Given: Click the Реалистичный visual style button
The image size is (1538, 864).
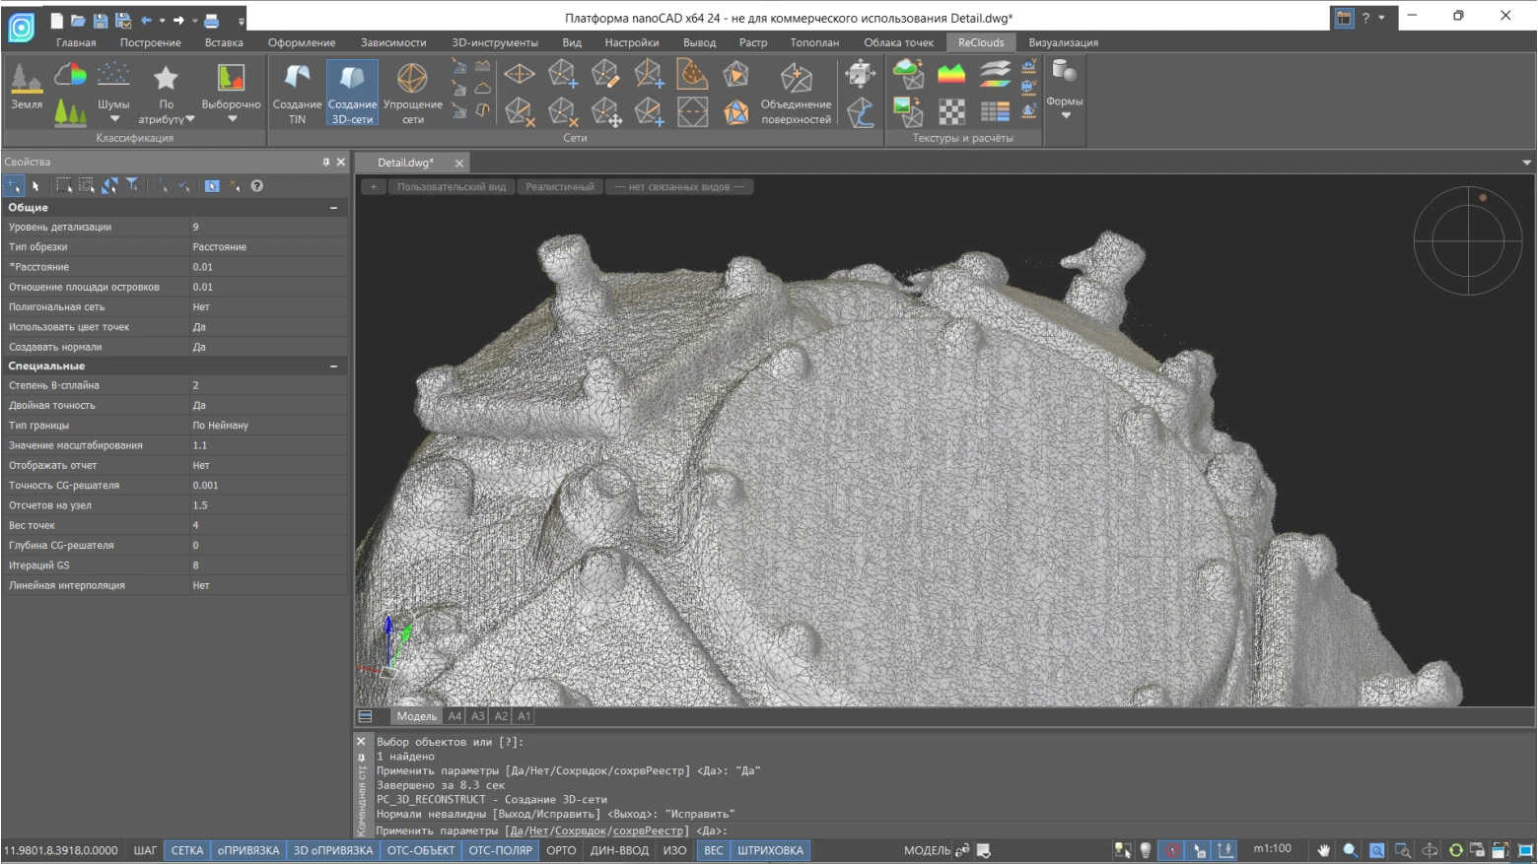Looking at the screenshot, I should click(560, 187).
